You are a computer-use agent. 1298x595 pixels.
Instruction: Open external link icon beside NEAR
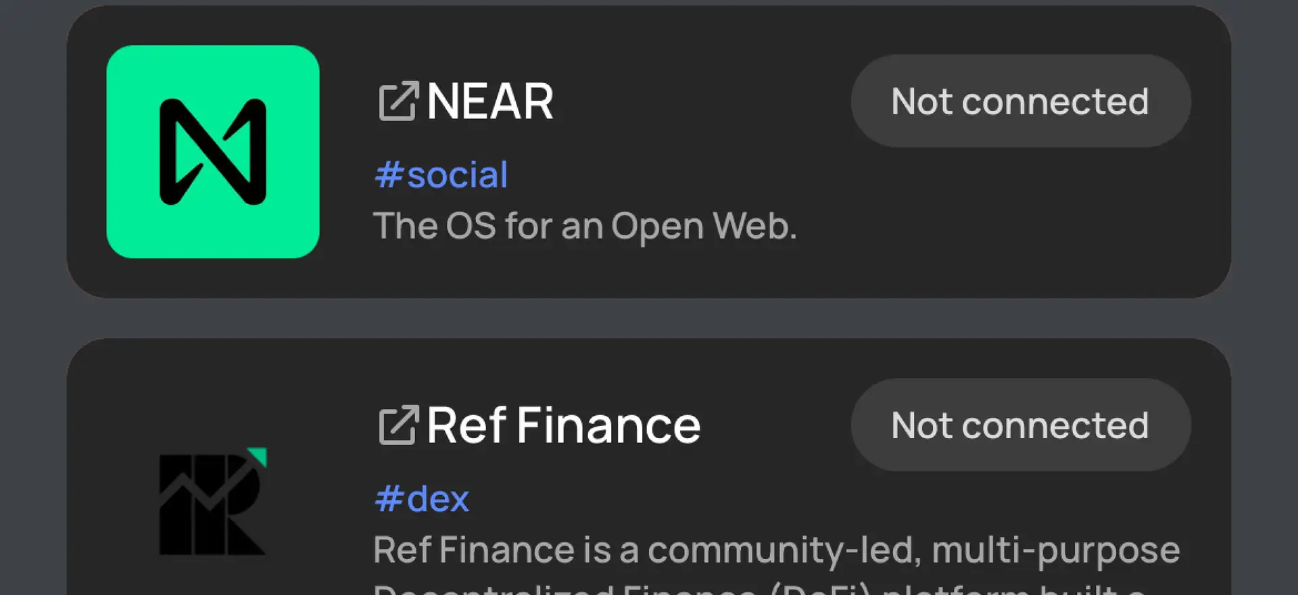398,101
